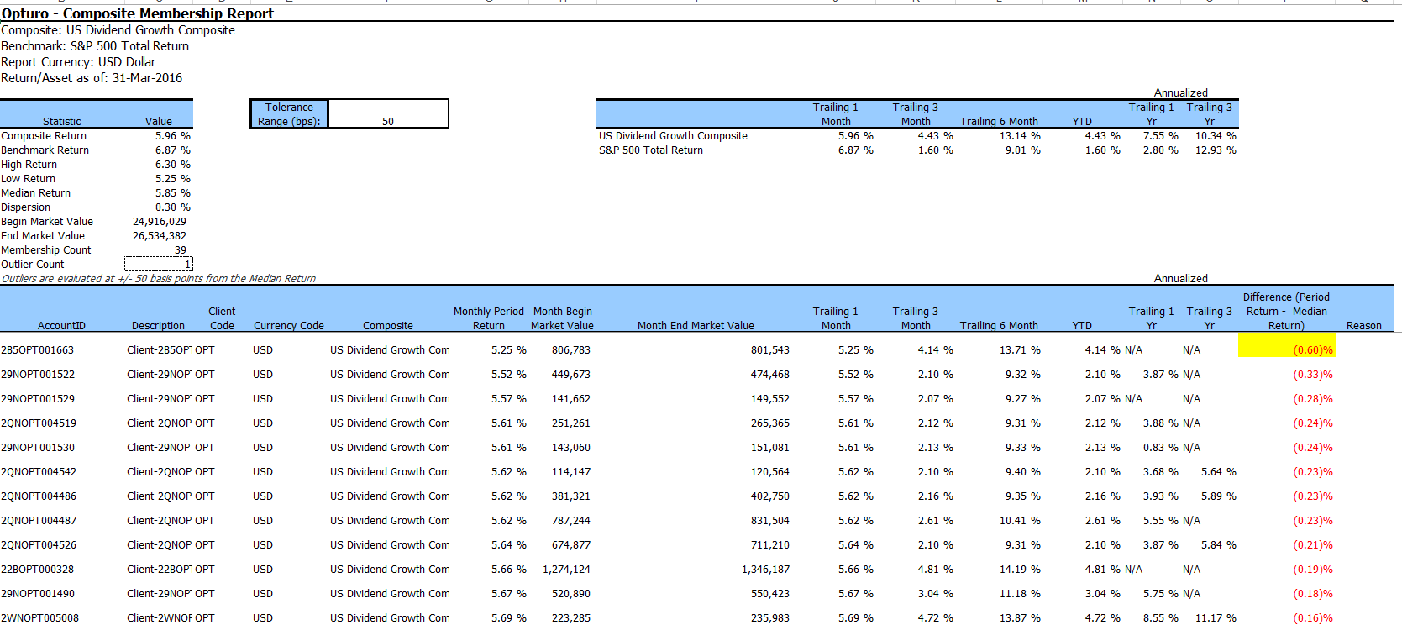Click the Monthly Period Return column header
Image resolution: width=1402 pixels, height=625 pixels.
(x=488, y=318)
